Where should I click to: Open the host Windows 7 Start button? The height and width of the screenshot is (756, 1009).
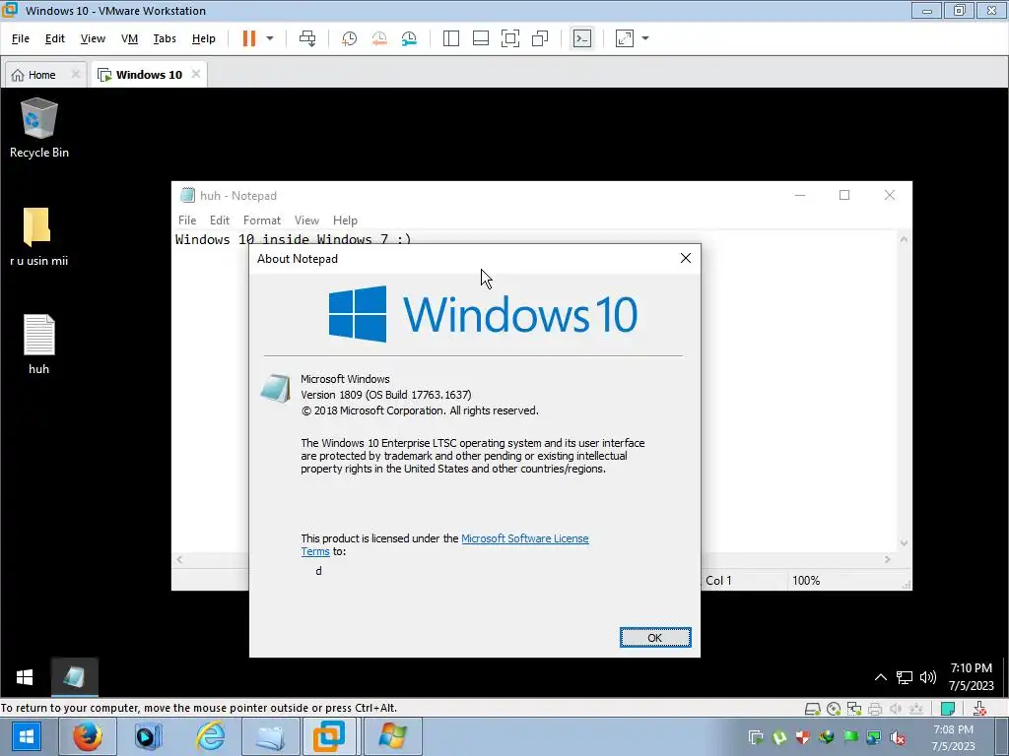pos(25,736)
